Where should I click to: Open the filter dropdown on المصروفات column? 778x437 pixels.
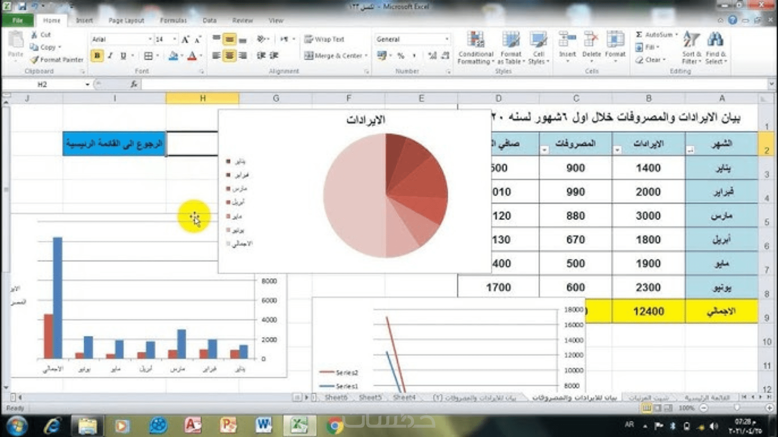pyautogui.click(x=545, y=150)
